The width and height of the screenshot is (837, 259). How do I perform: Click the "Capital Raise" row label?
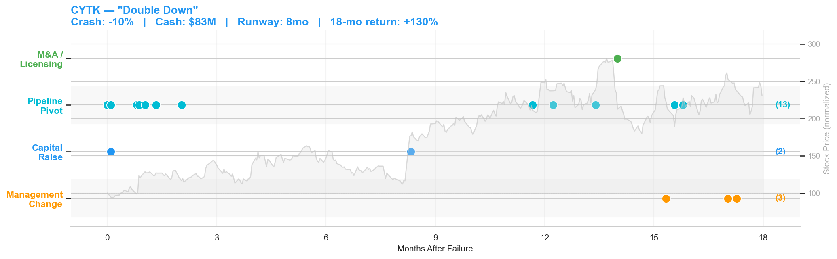[47, 152]
